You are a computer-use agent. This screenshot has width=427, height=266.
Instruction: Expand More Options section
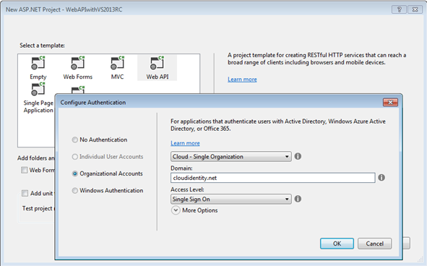176,210
